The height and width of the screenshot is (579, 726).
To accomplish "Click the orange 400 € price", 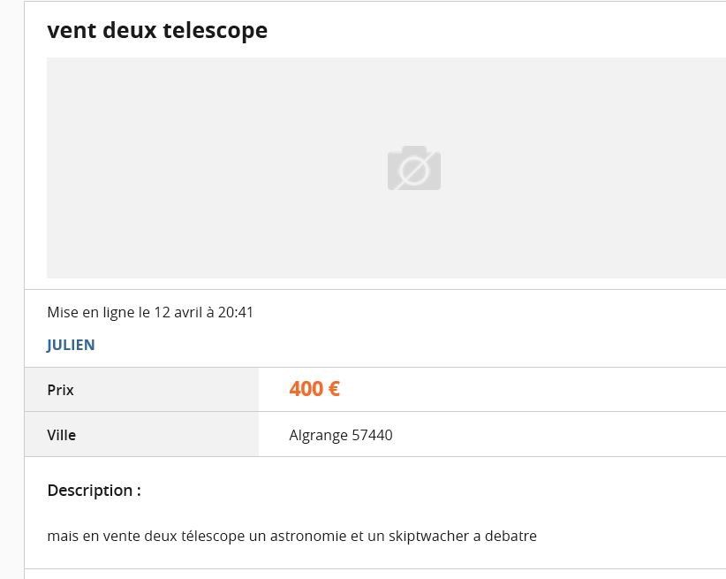I will coord(314,389).
